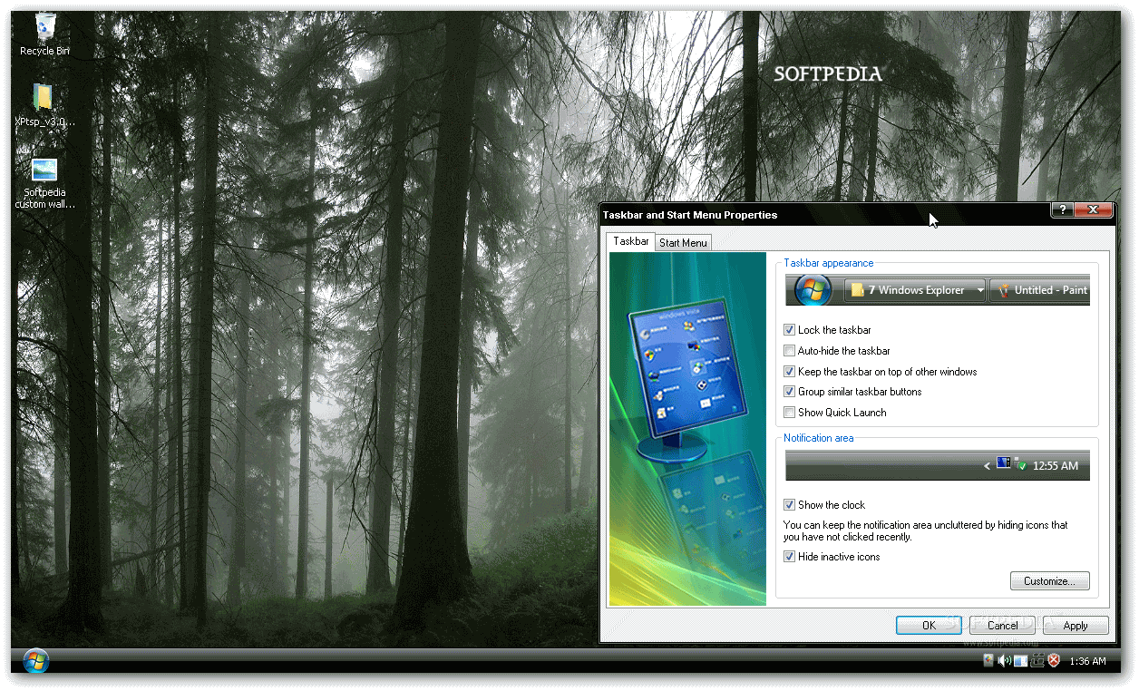
Task: Click the colorful Windows flag tray icon
Action: 988,660
